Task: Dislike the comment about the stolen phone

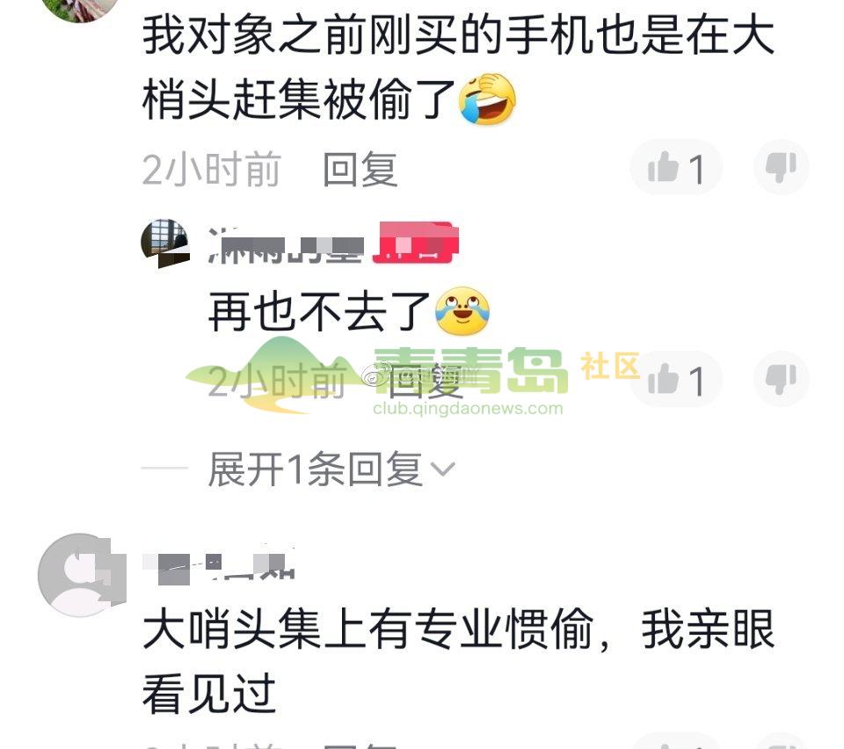Action: point(781,167)
